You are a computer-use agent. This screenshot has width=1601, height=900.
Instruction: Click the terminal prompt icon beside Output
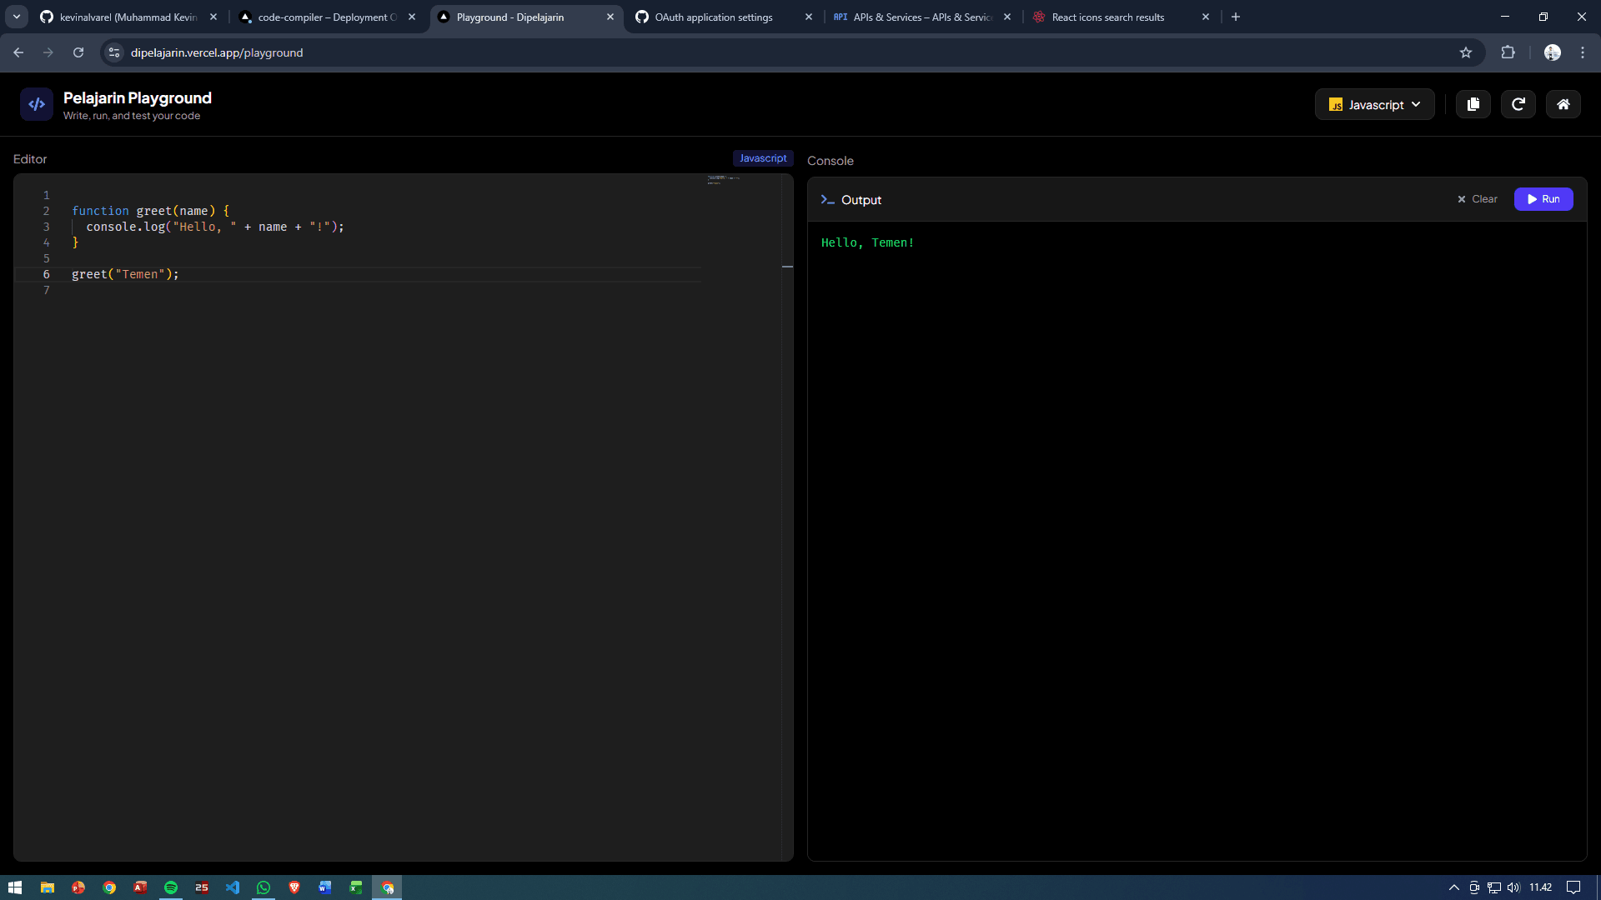(827, 200)
